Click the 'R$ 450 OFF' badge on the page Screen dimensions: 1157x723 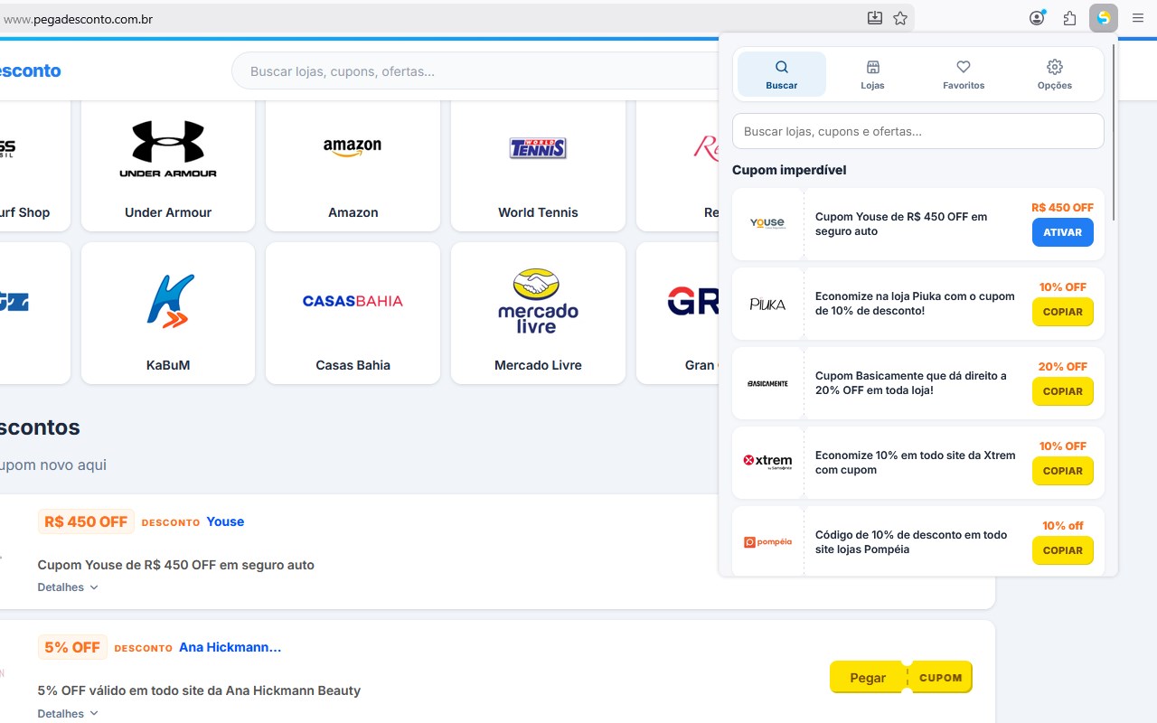point(86,521)
